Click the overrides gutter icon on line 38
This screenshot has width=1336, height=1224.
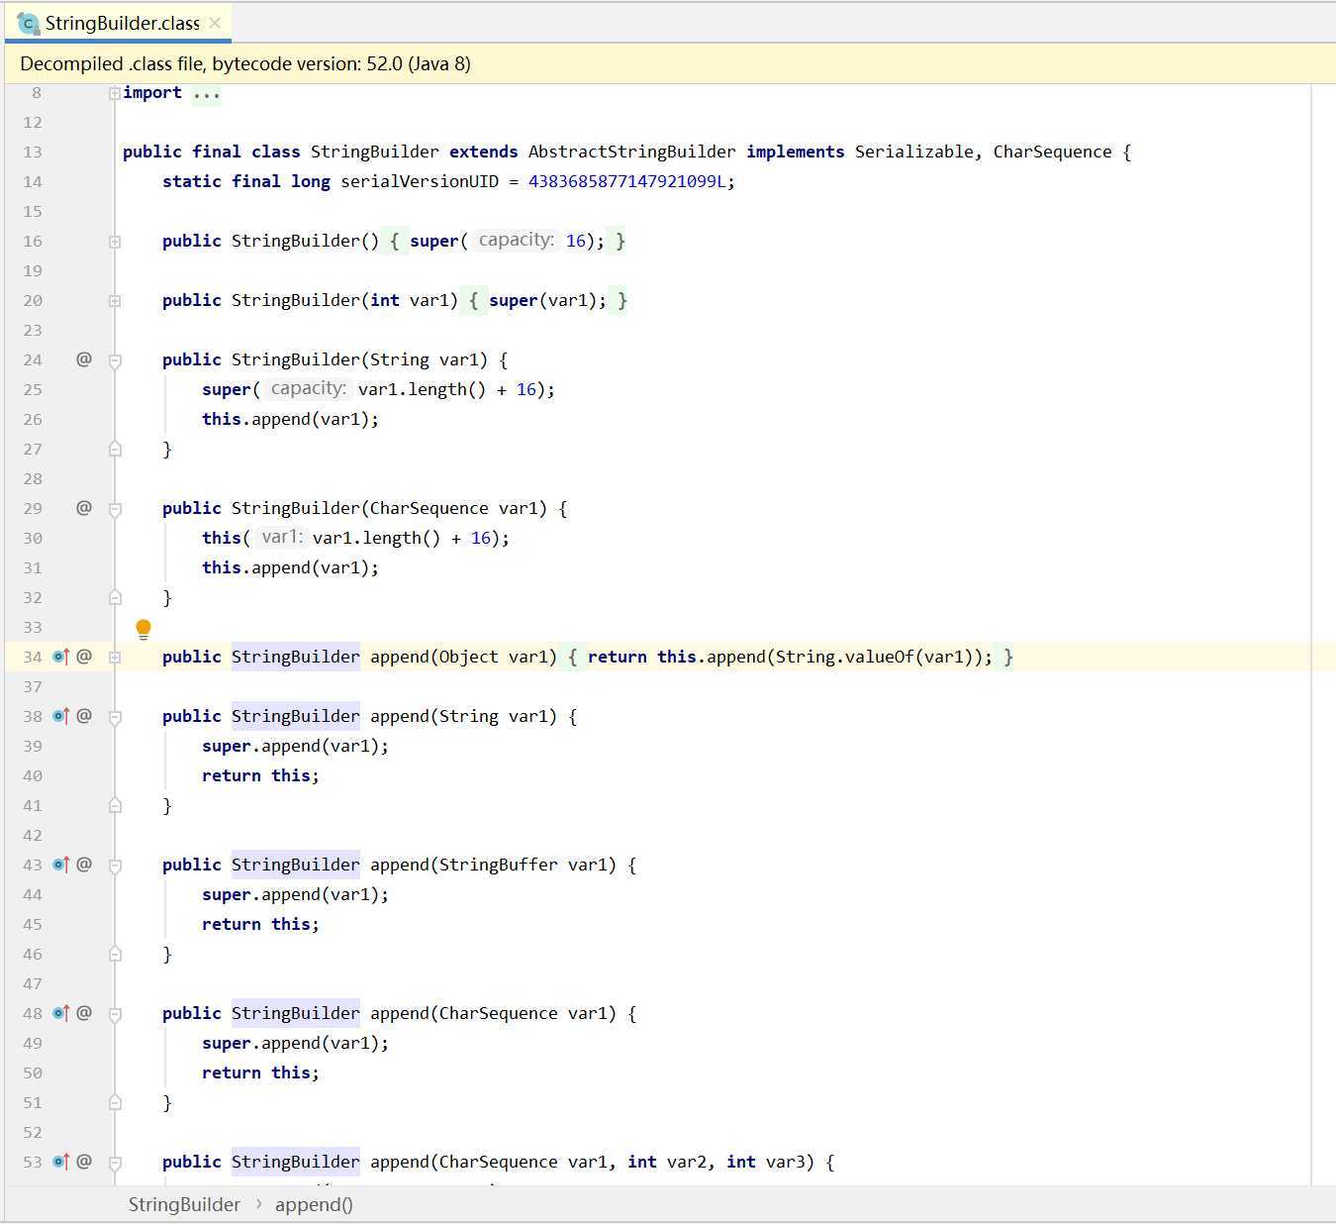(60, 716)
